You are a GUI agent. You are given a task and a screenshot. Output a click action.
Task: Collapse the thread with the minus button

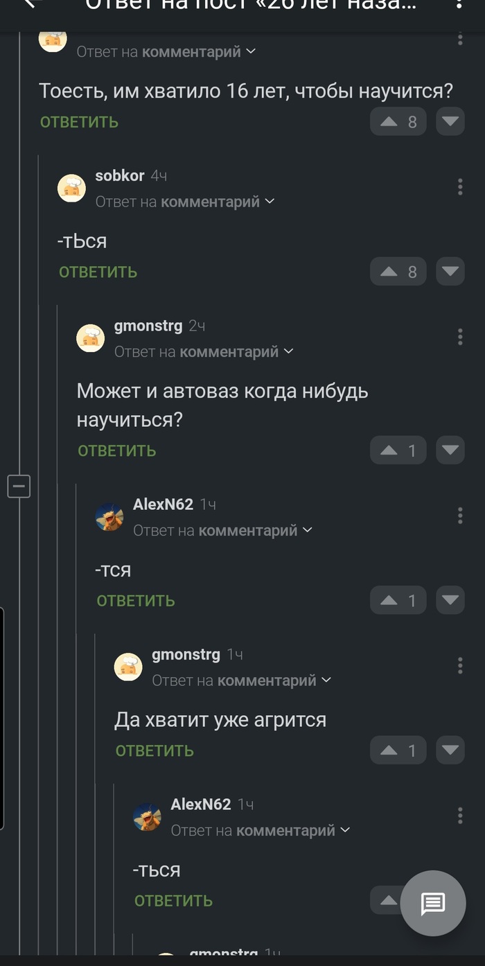click(19, 486)
